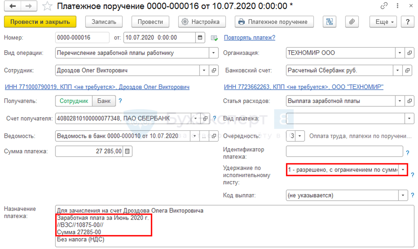418x249 pixels.
Task: Open Сотрудник record with open-form icon
Action: (x=214, y=70)
